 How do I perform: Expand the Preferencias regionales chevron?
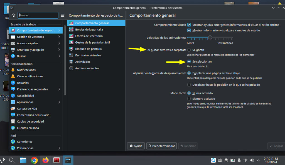point(59,89)
